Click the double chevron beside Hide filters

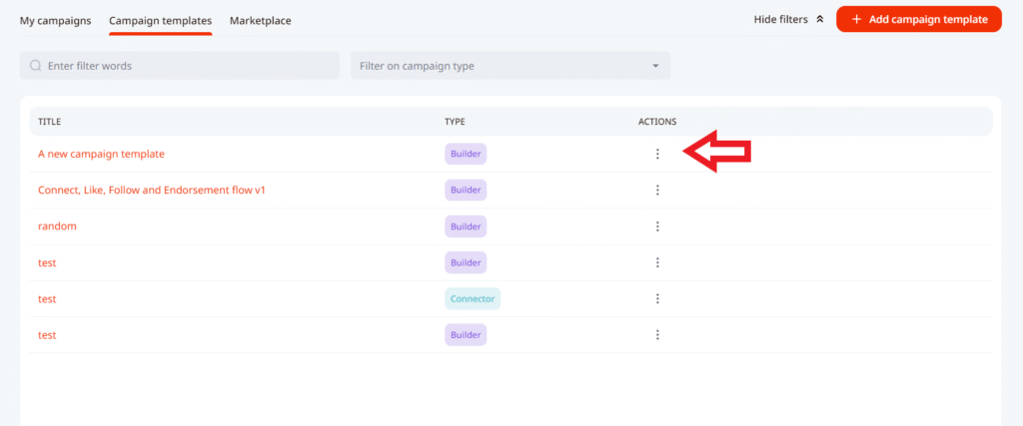click(820, 19)
